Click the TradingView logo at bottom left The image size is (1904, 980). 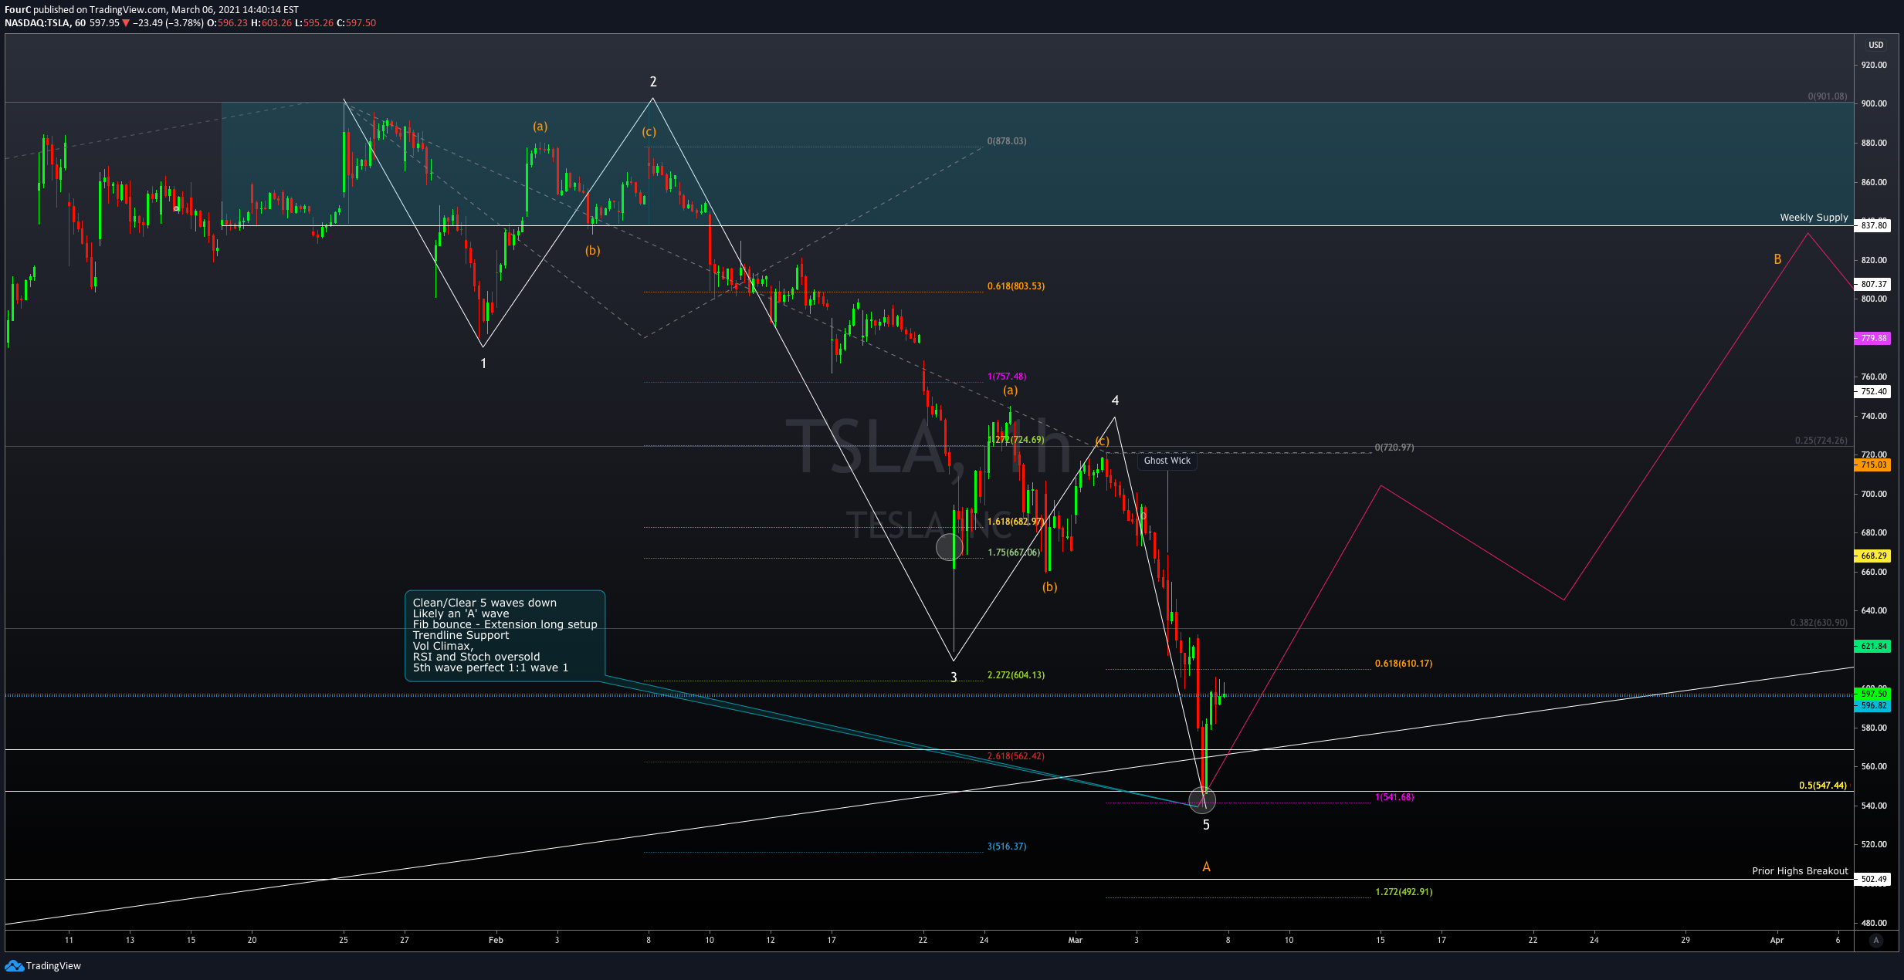click(43, 965)
